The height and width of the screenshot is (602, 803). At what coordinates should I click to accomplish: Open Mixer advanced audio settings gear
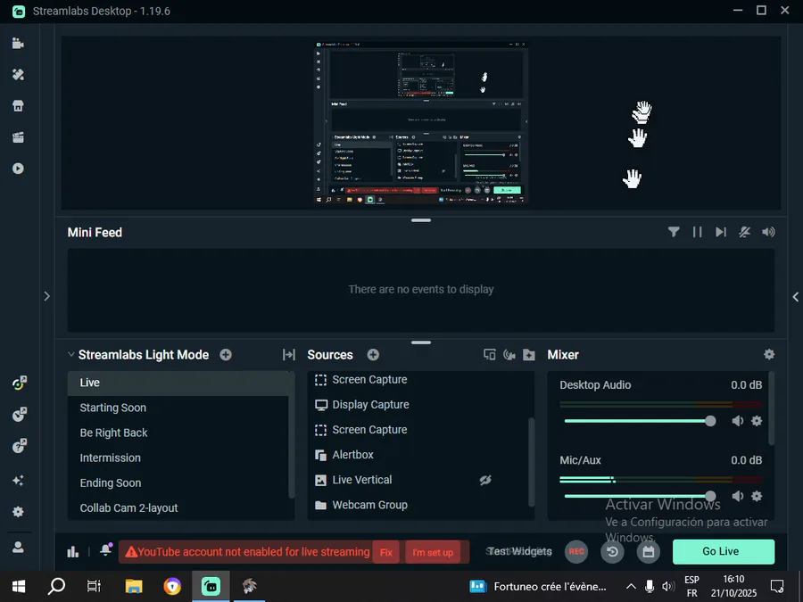pos(769,354)
